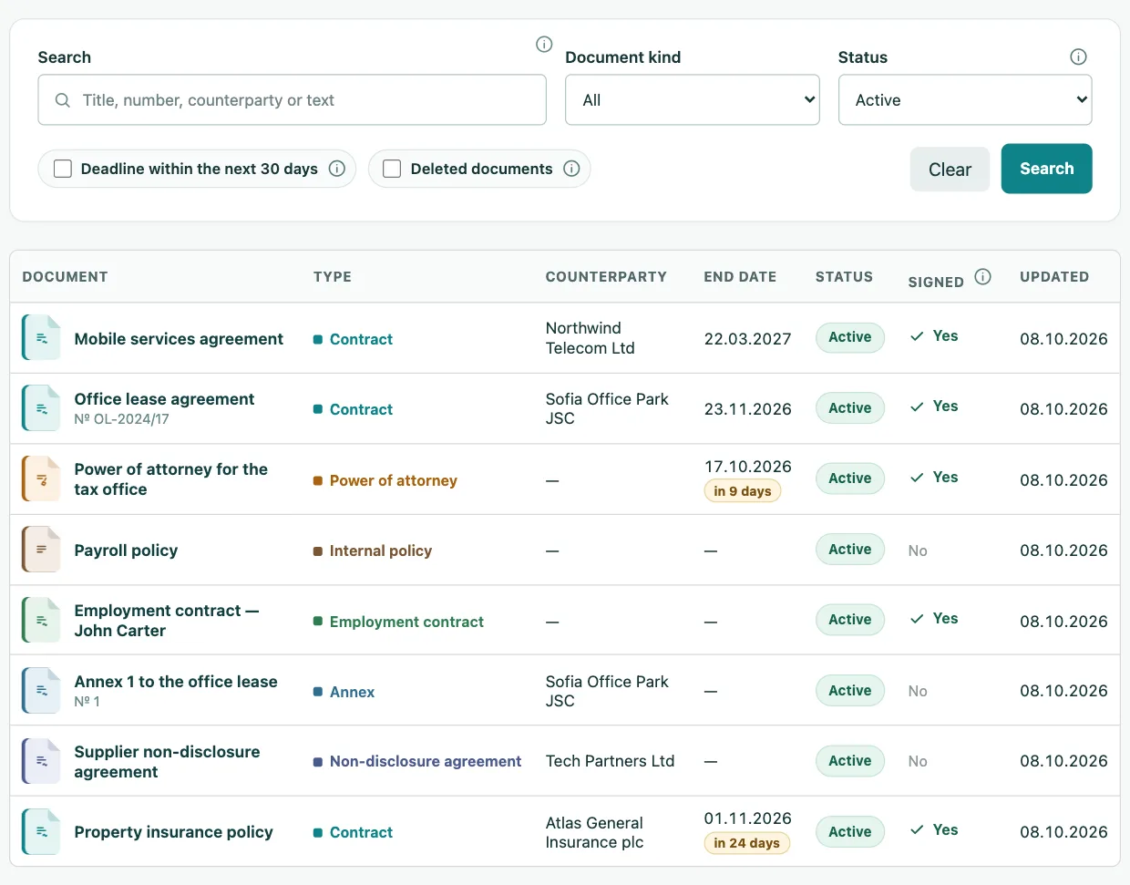1130x885 pixels.
Task: Click the Office lease agreement document icon
Action: (41, 408)
